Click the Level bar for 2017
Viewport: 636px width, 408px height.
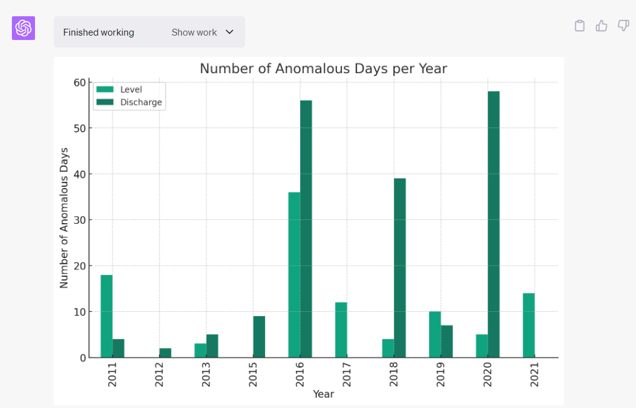pos(341,330)
